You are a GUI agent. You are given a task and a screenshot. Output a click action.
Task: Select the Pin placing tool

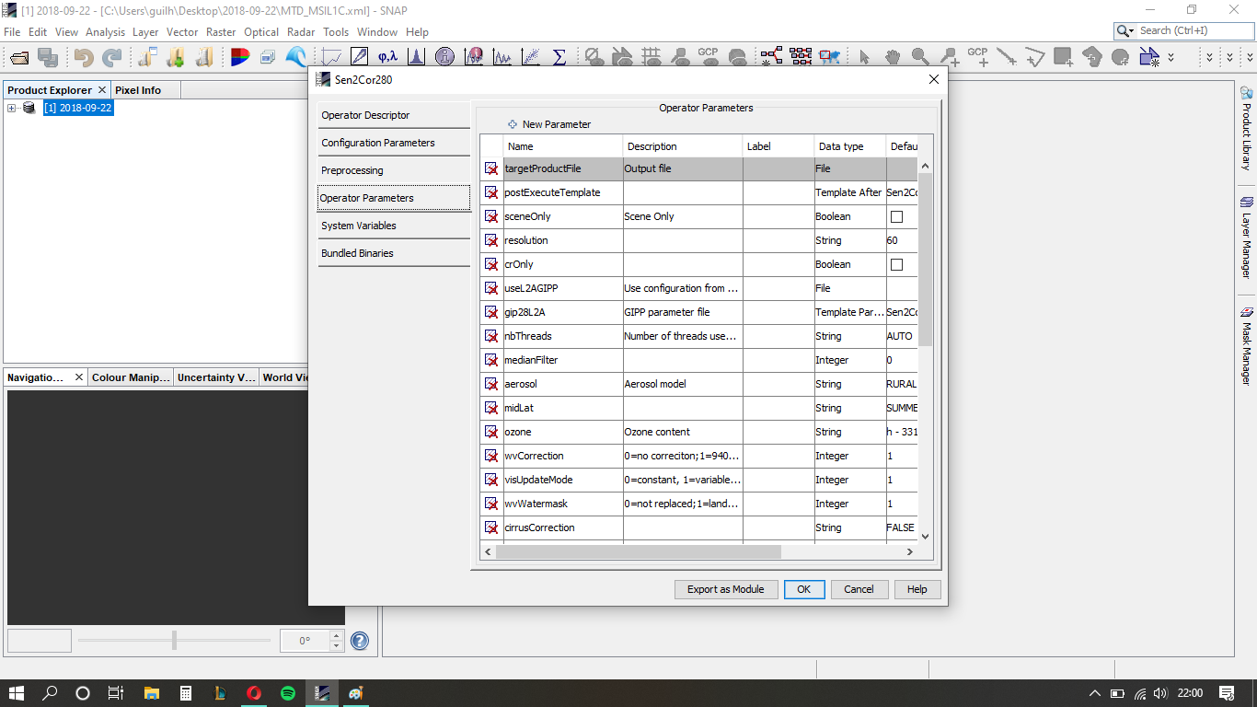tap(949, 57)
